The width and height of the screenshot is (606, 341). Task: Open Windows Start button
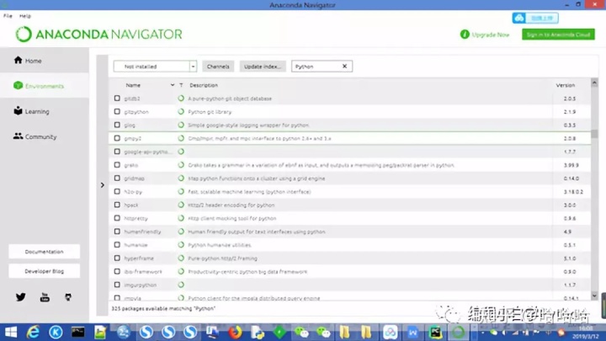[x=11, y=332]
